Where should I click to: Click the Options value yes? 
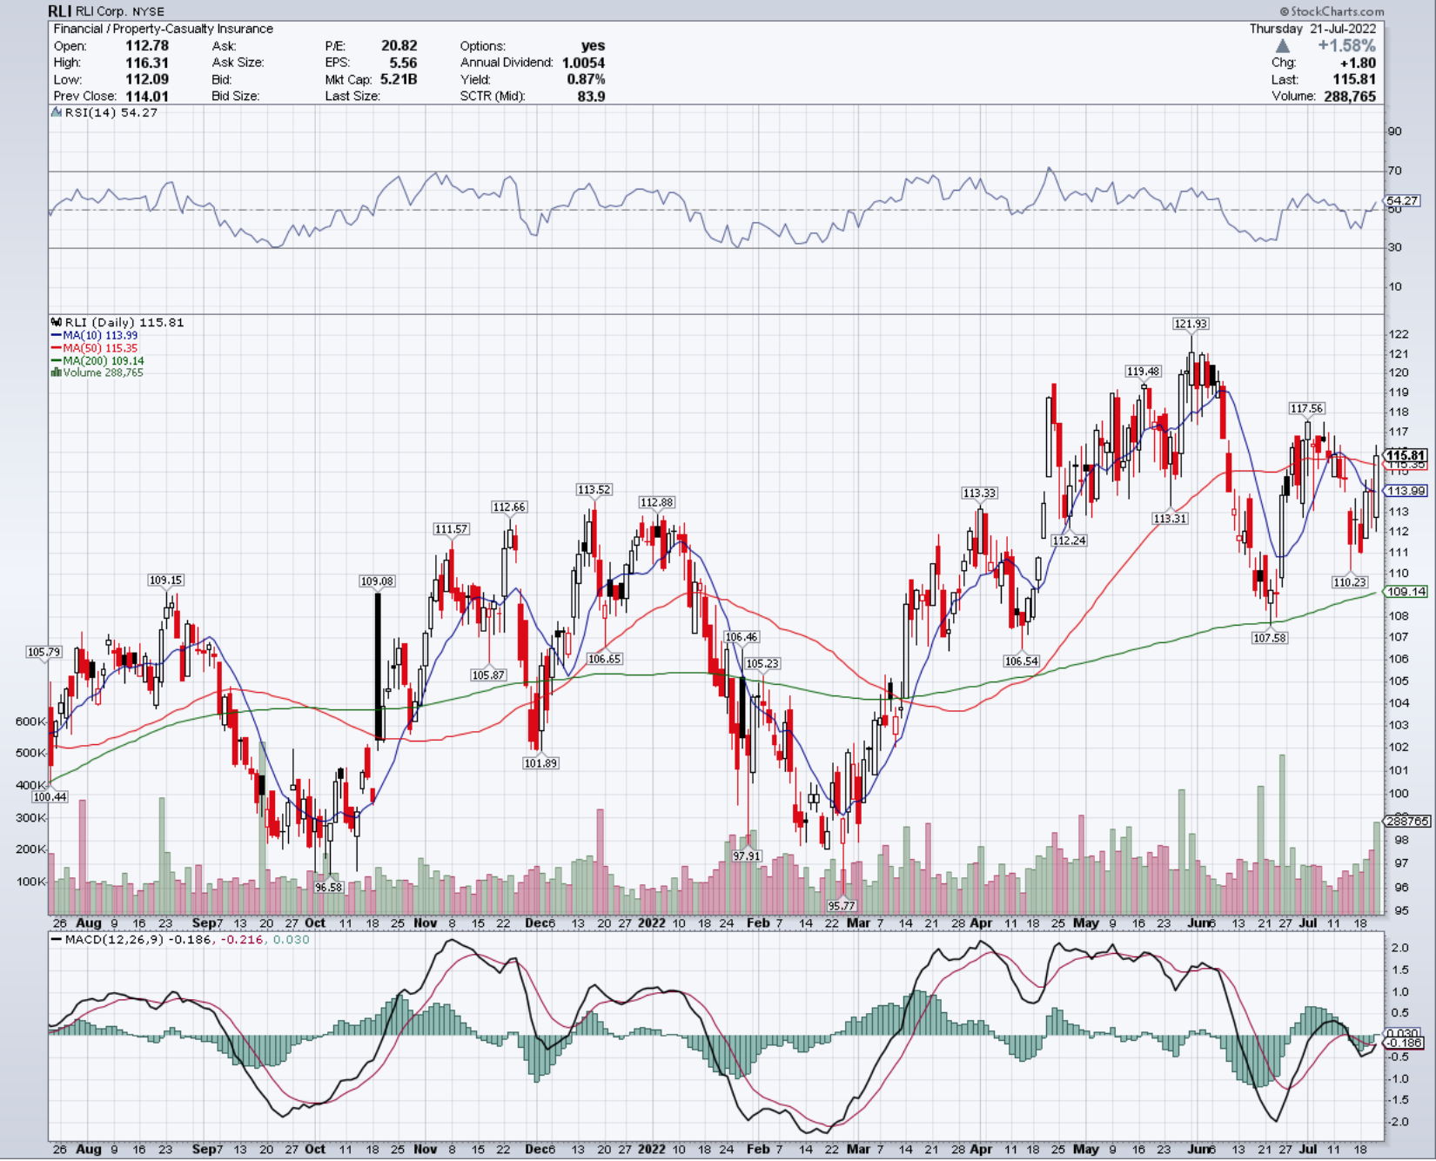coord(594,46)
